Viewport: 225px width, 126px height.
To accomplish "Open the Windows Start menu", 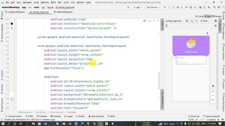I will click(x=3, y=124).
